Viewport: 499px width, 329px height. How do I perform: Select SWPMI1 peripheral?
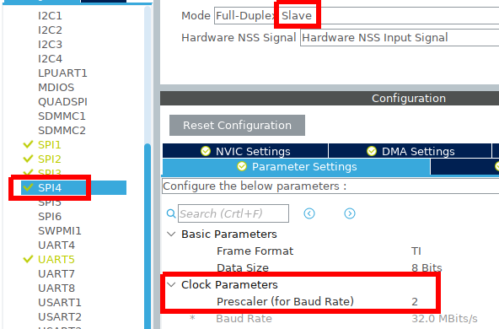(60, 230)
